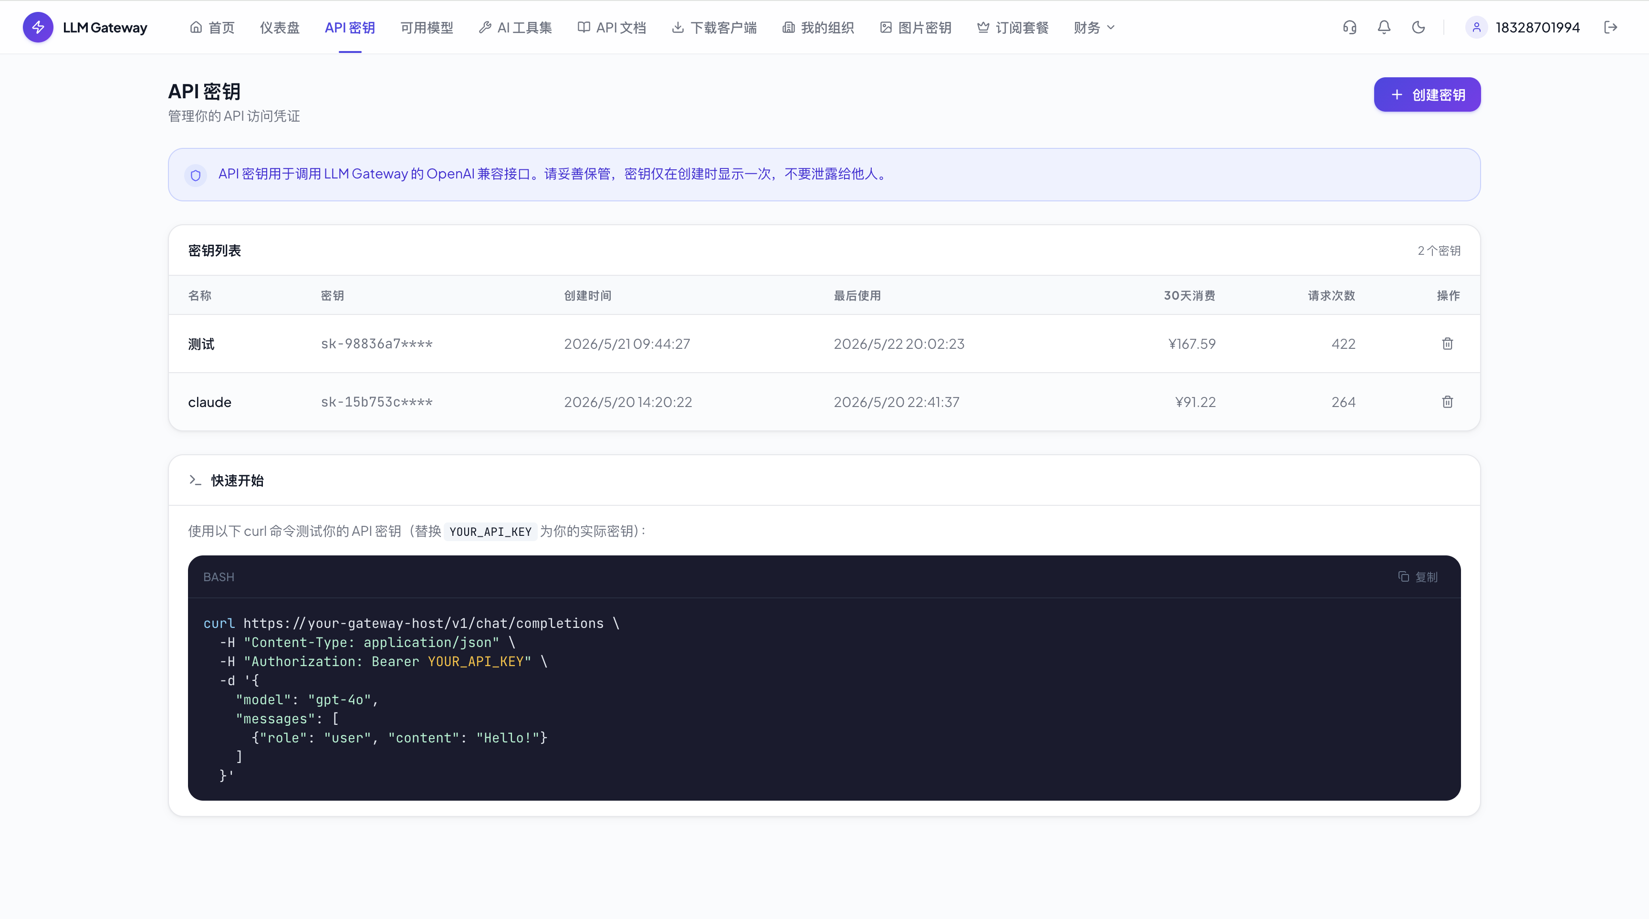This screenshot has height=919, width=1649.
Task: Click the terminal icon beside 快速开始
Action: (x=195, y=480)
